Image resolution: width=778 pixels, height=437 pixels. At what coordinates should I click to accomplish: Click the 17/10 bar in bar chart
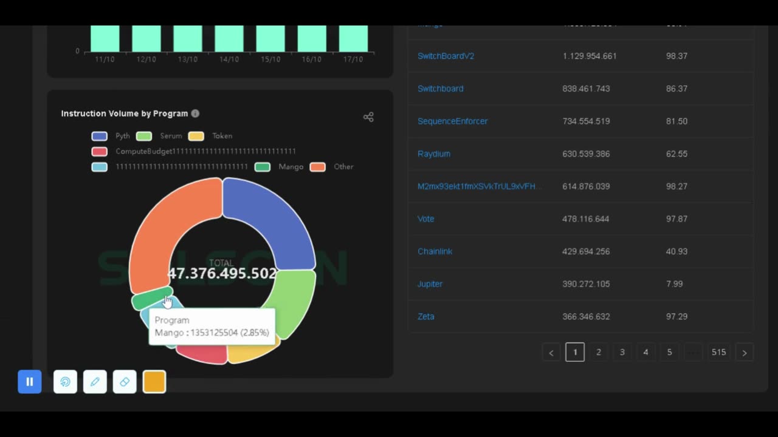(x=353, y=39)
